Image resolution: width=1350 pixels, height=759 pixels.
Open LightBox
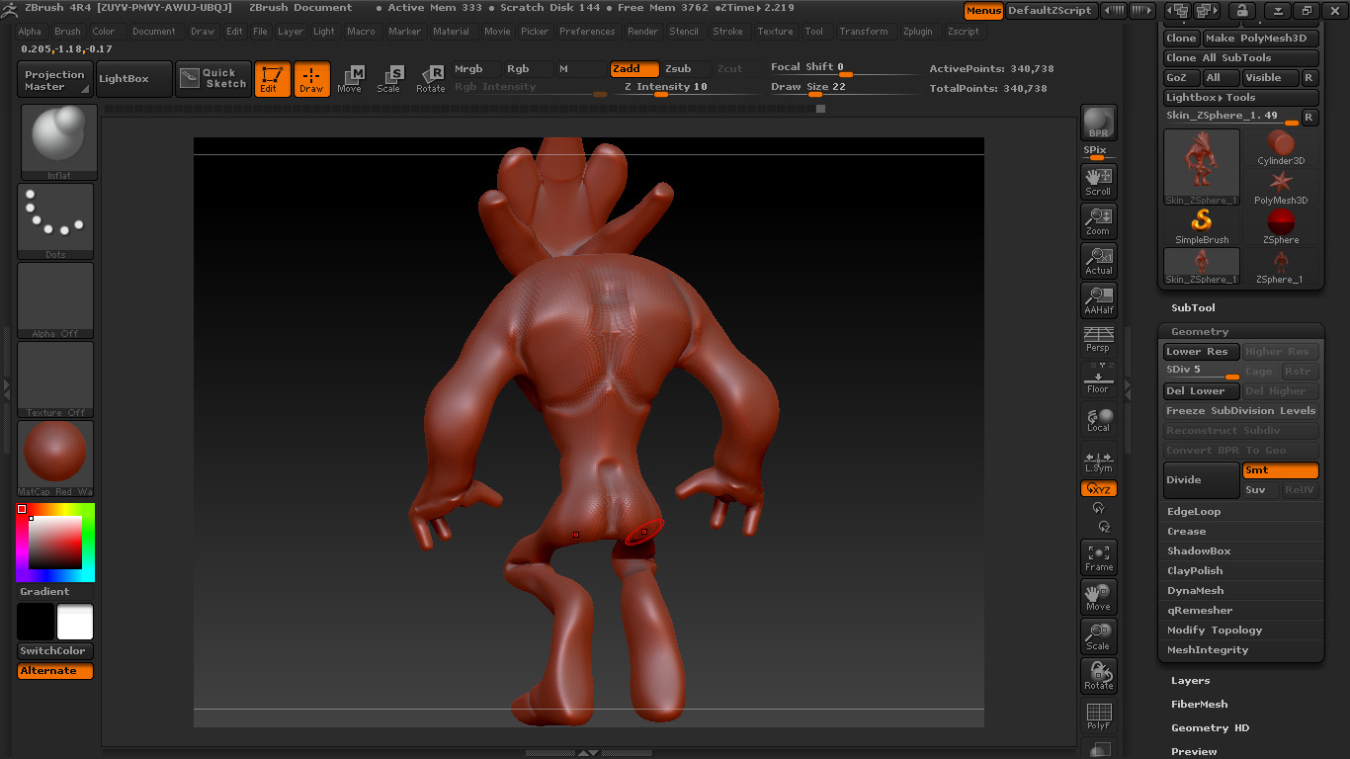pos(134,79)
